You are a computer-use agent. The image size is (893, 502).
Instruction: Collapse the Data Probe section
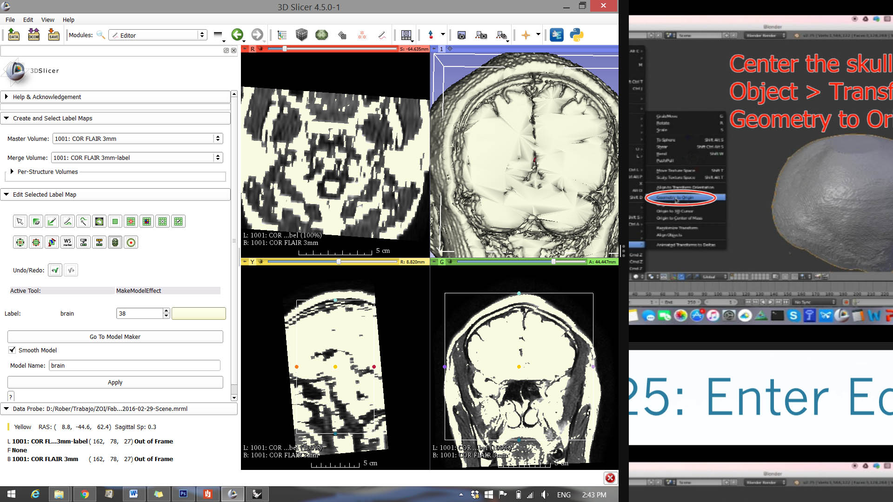point(119,409)
